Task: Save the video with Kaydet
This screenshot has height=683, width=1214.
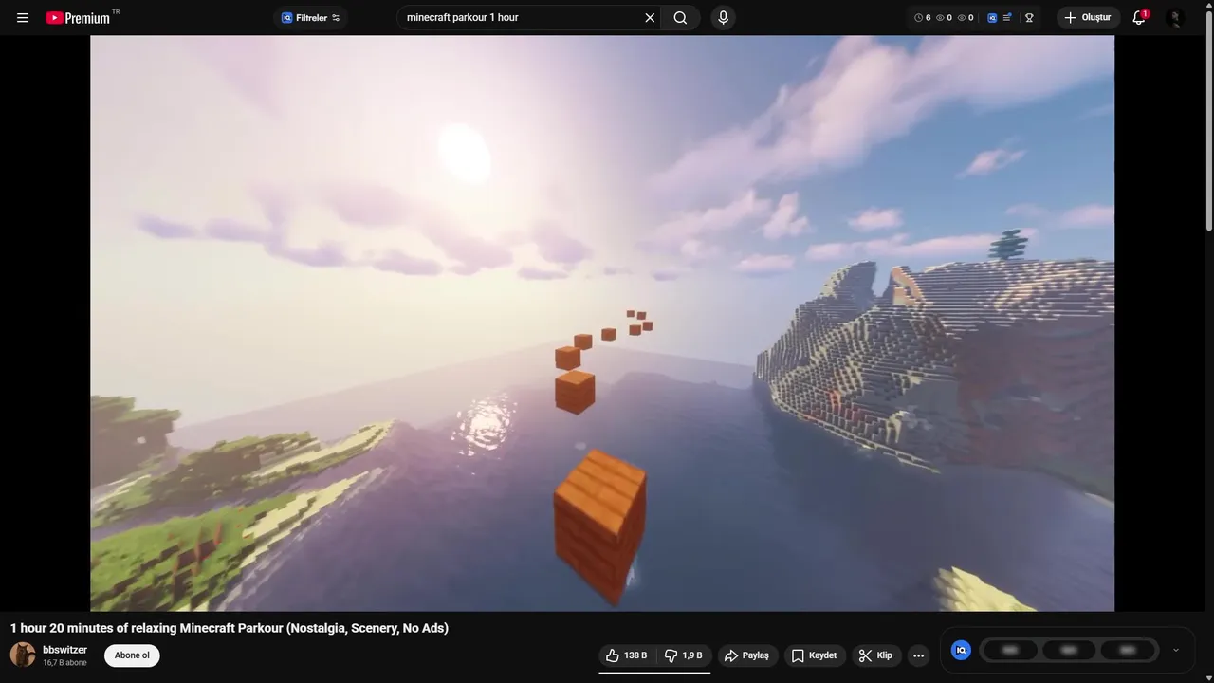Action: click(815, 655)
